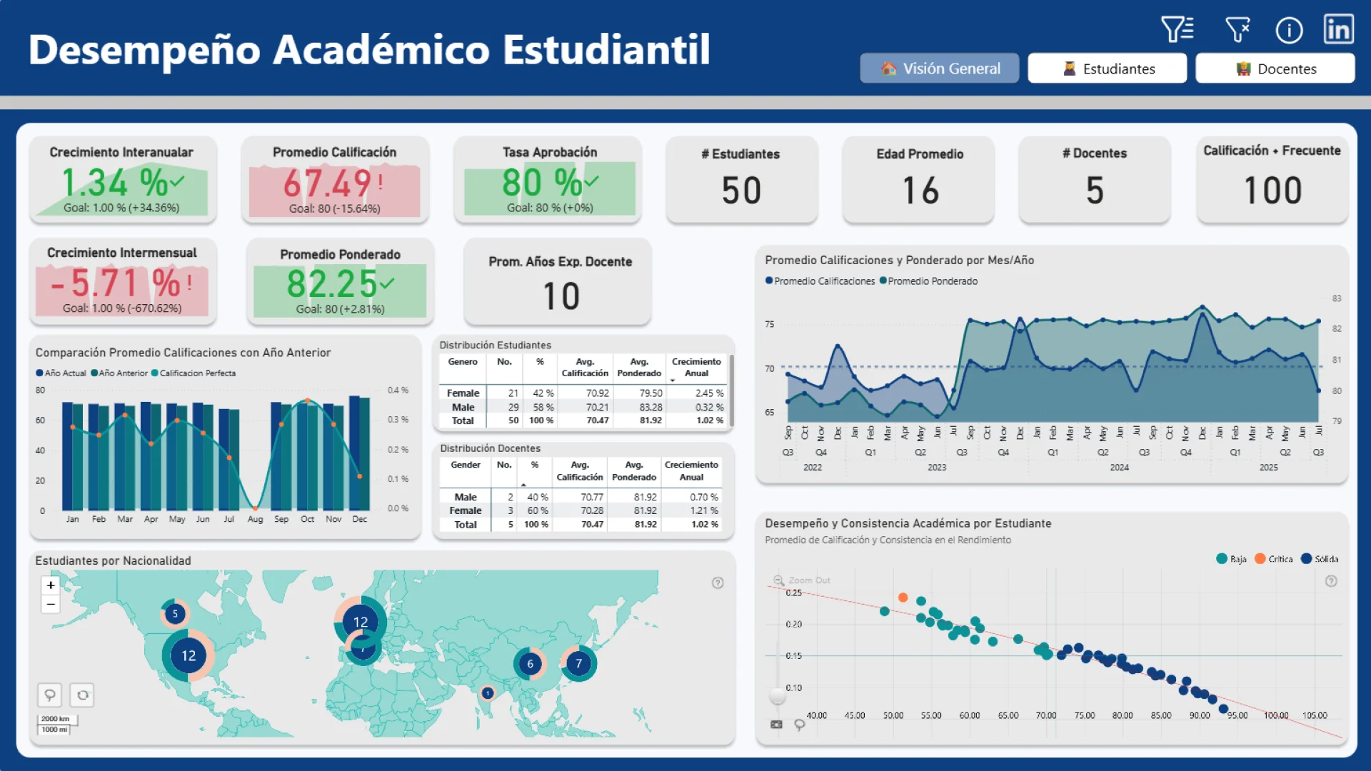Sort by Crecimiento Anual column arrow
The image size is (1371, 771).
point(673,381)
